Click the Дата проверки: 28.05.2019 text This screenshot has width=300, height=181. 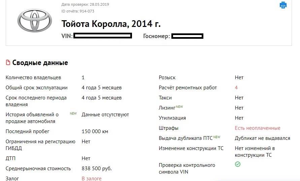85,5
